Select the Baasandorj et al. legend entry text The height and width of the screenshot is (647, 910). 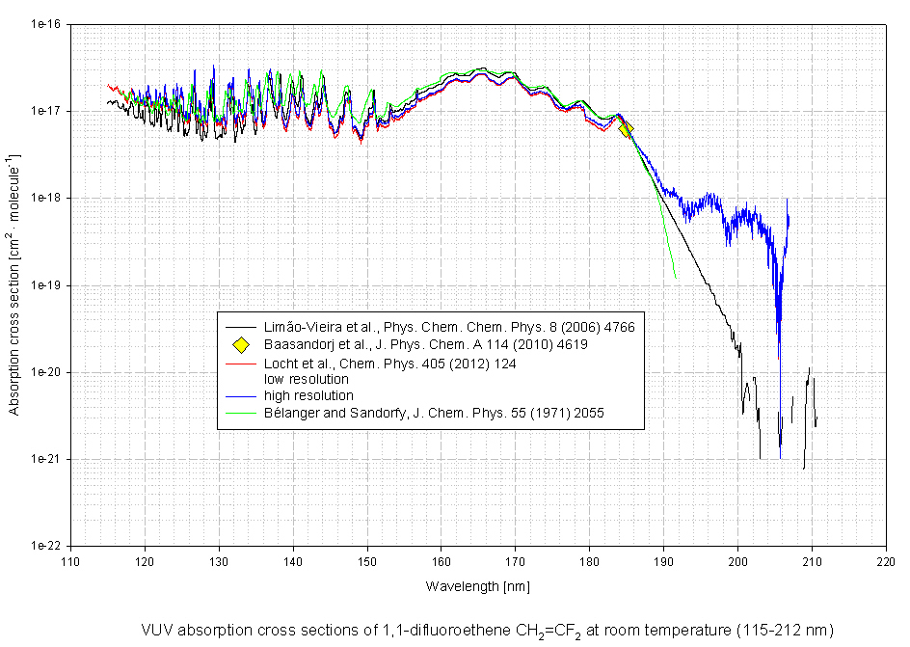[425, 344]
